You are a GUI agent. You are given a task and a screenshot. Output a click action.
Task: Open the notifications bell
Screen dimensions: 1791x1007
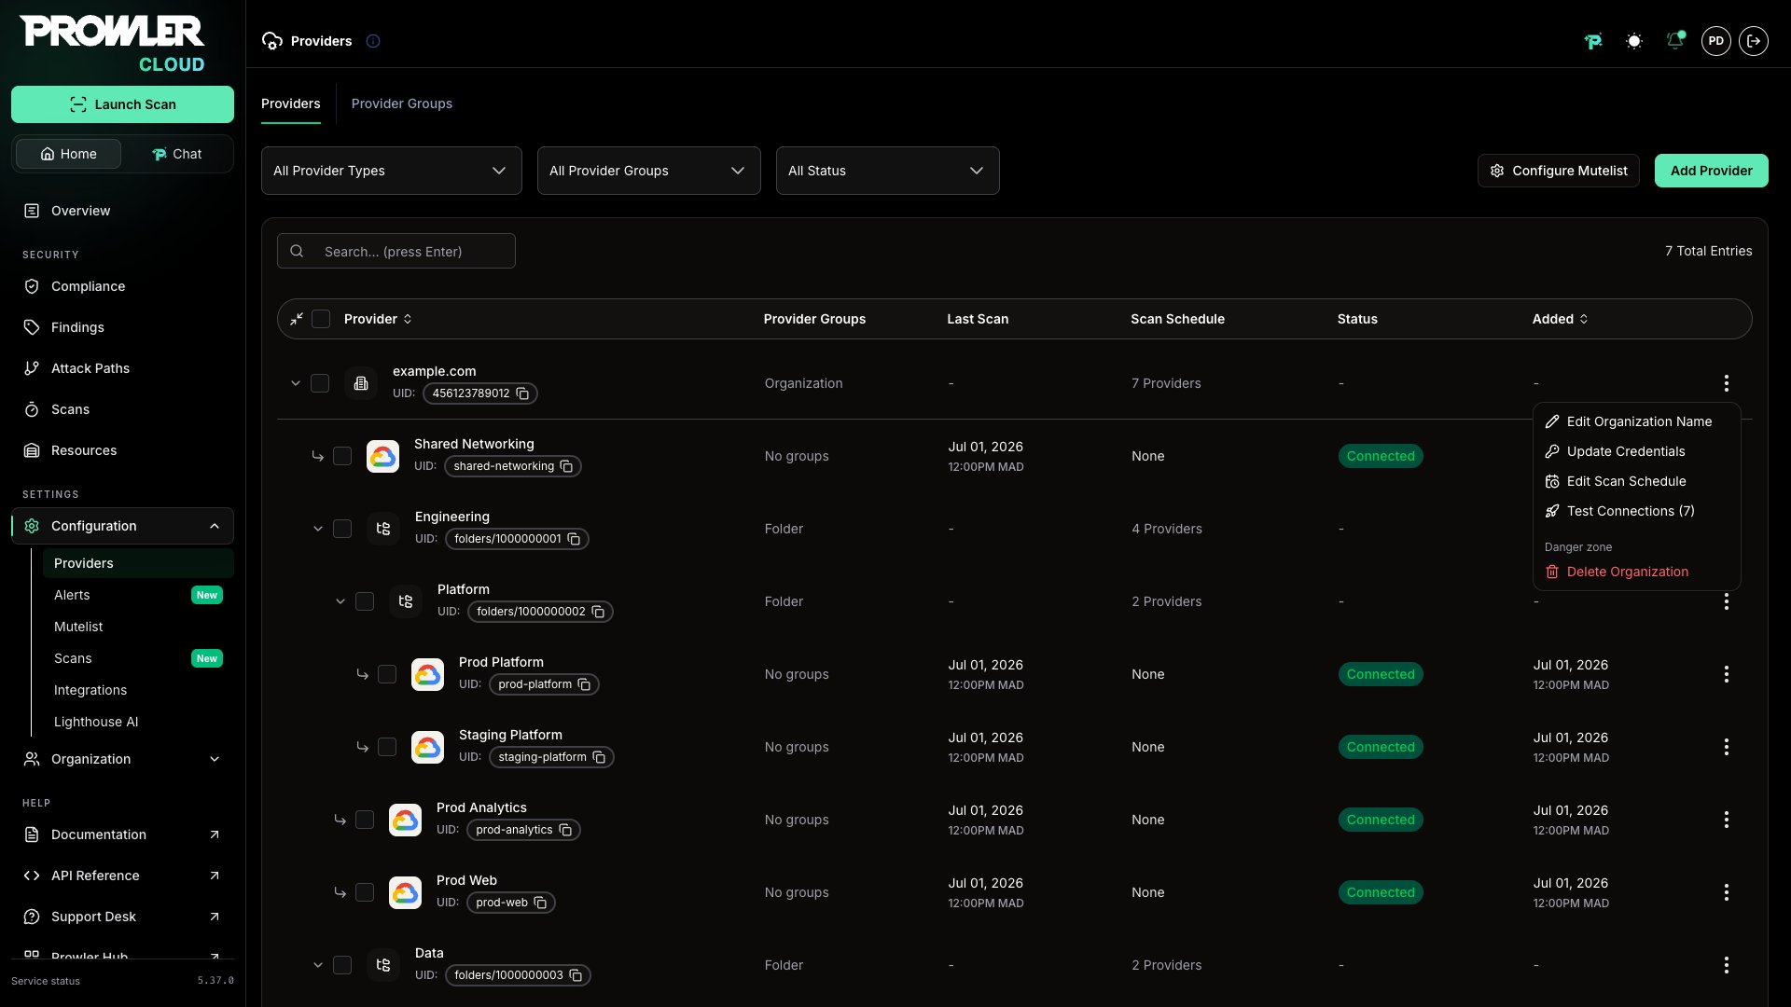pos(1674,41)
